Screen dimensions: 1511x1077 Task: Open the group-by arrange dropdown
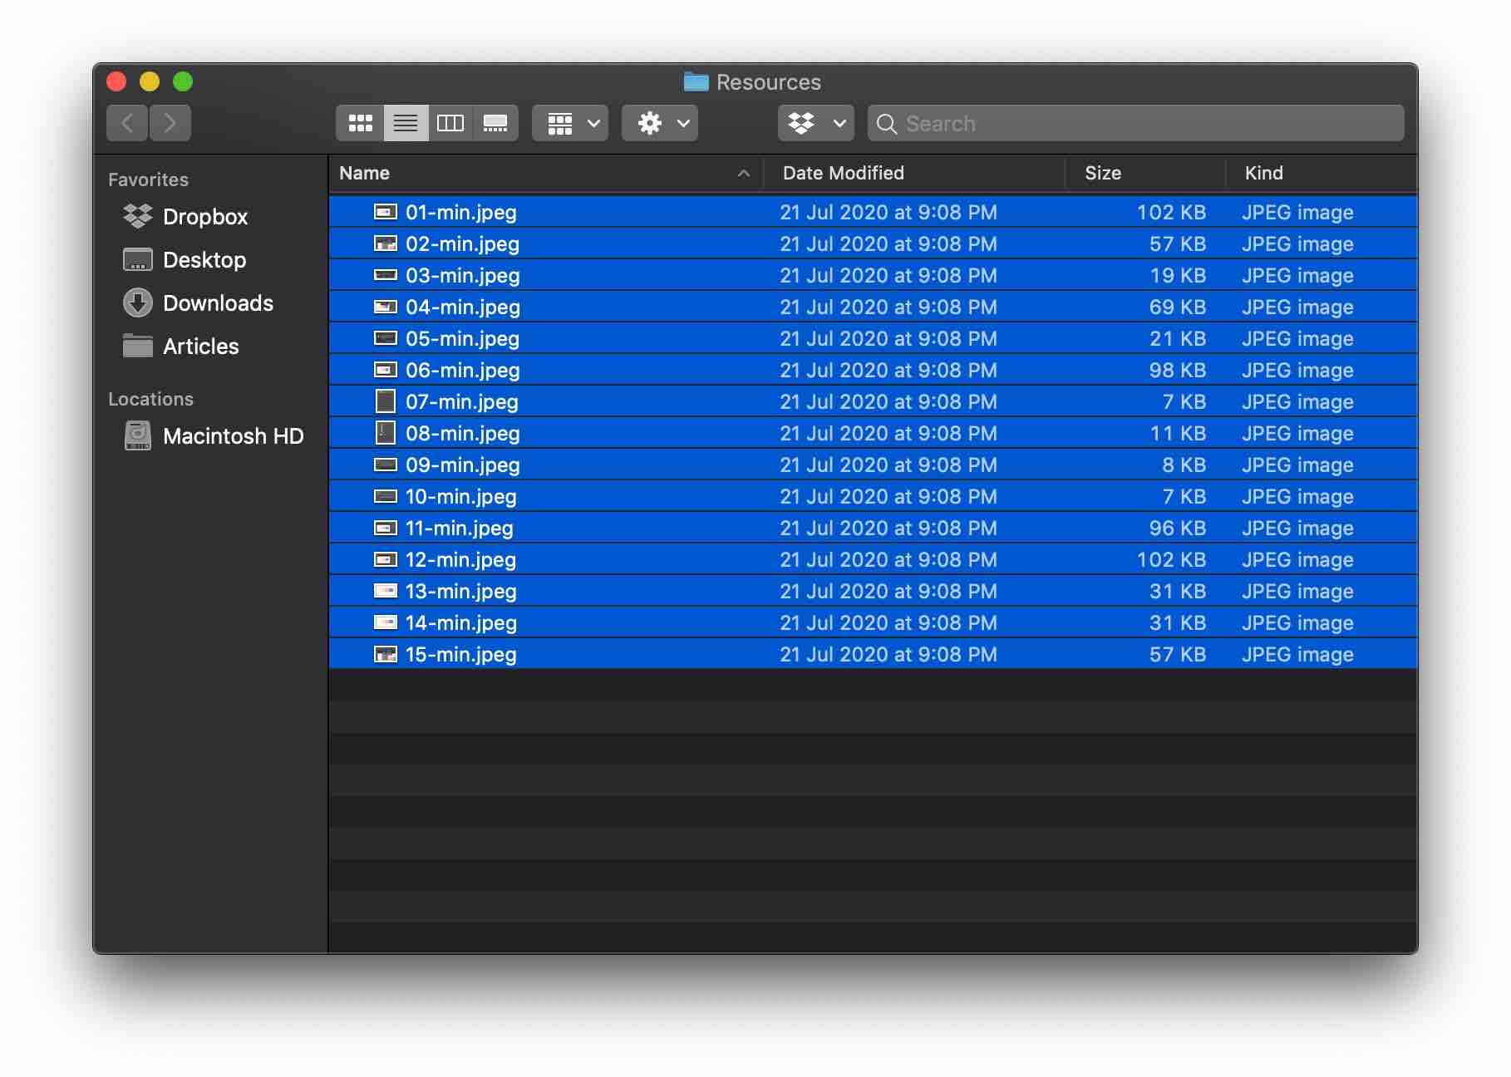570,123
